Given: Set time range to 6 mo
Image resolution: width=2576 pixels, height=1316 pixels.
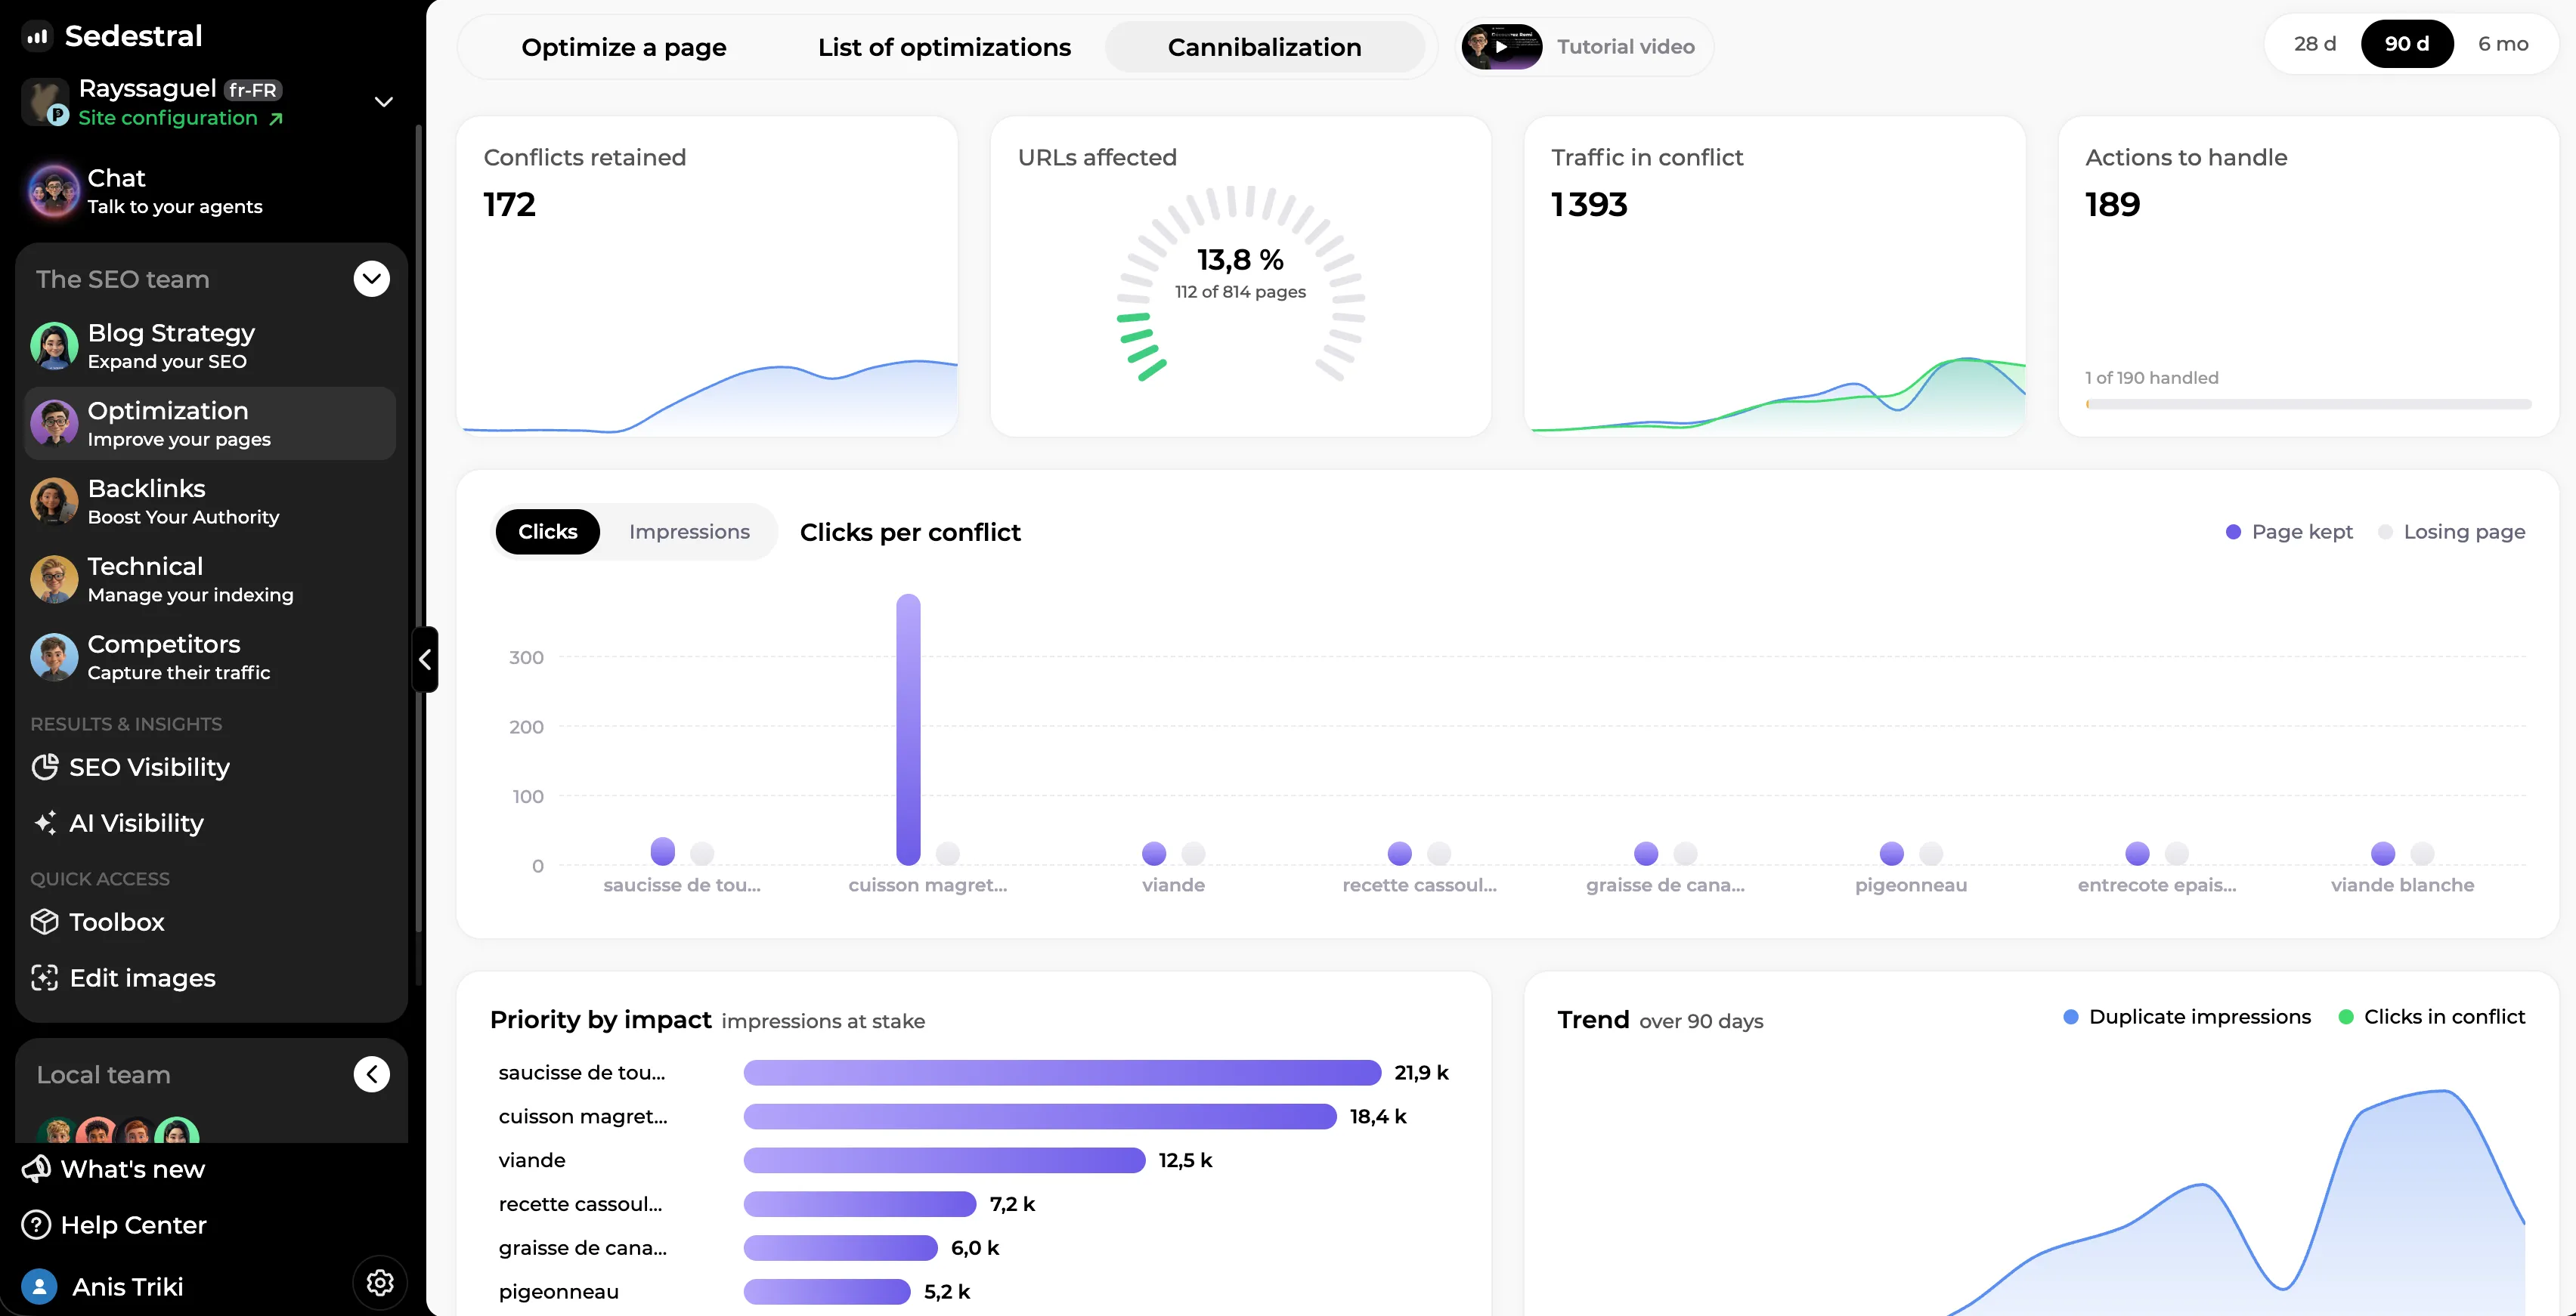Looking at the screenshot, I should [2503, 44].
